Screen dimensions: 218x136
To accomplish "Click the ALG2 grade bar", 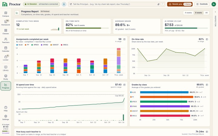I will 164,92.
